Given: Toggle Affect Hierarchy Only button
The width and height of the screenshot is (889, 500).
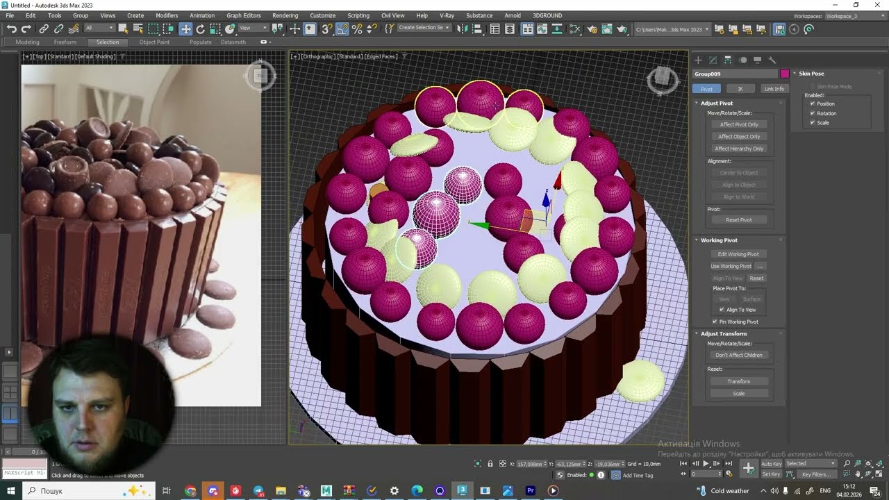Looking at the screenshot, I should click(739, 149).
